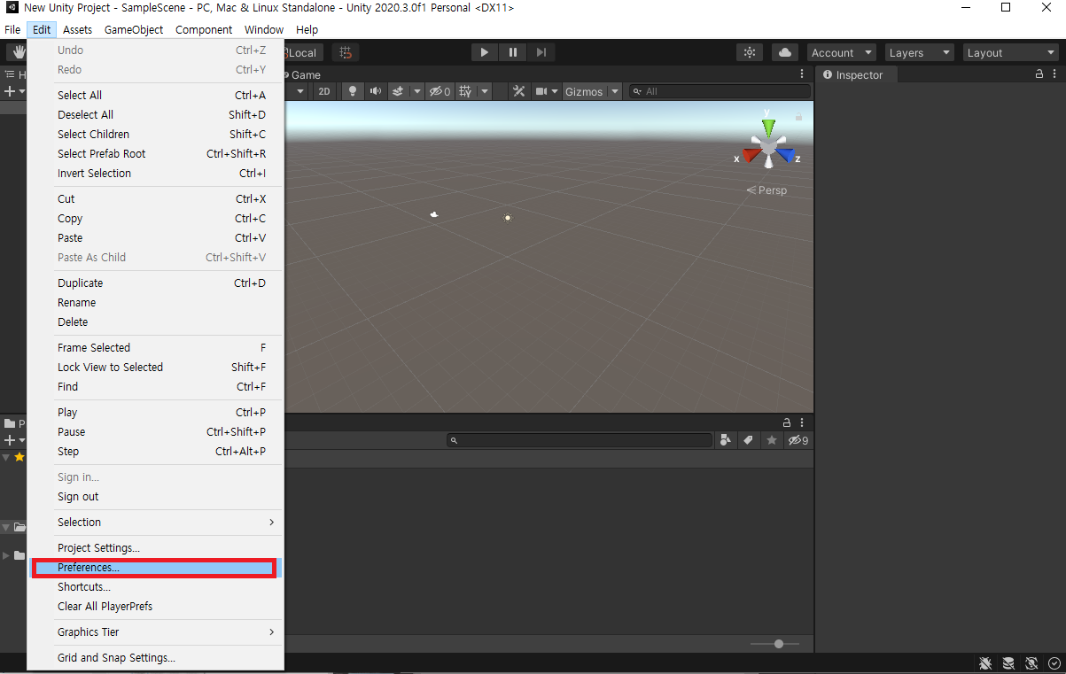
Task: Open the Inspector panel three-dot menu
Action: pyautogui.click(x=1054, y=74)
